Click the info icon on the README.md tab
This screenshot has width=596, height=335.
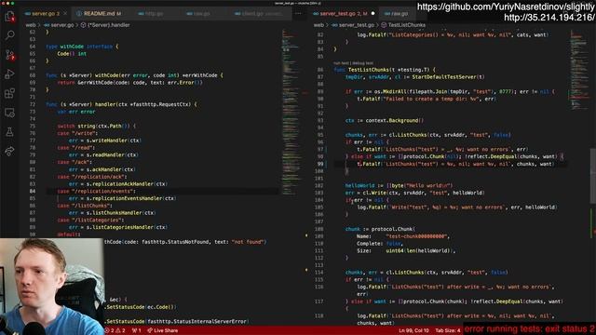pyautogui.click(x=79, y=13)
